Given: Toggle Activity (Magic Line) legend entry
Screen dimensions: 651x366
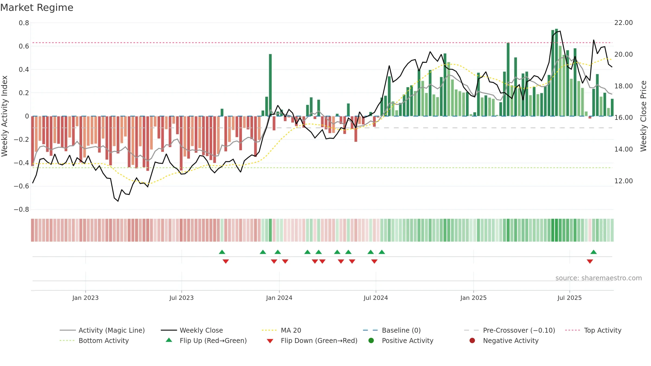Looking at the screenshot, I should pyautogui.click(x=102, y=330).
